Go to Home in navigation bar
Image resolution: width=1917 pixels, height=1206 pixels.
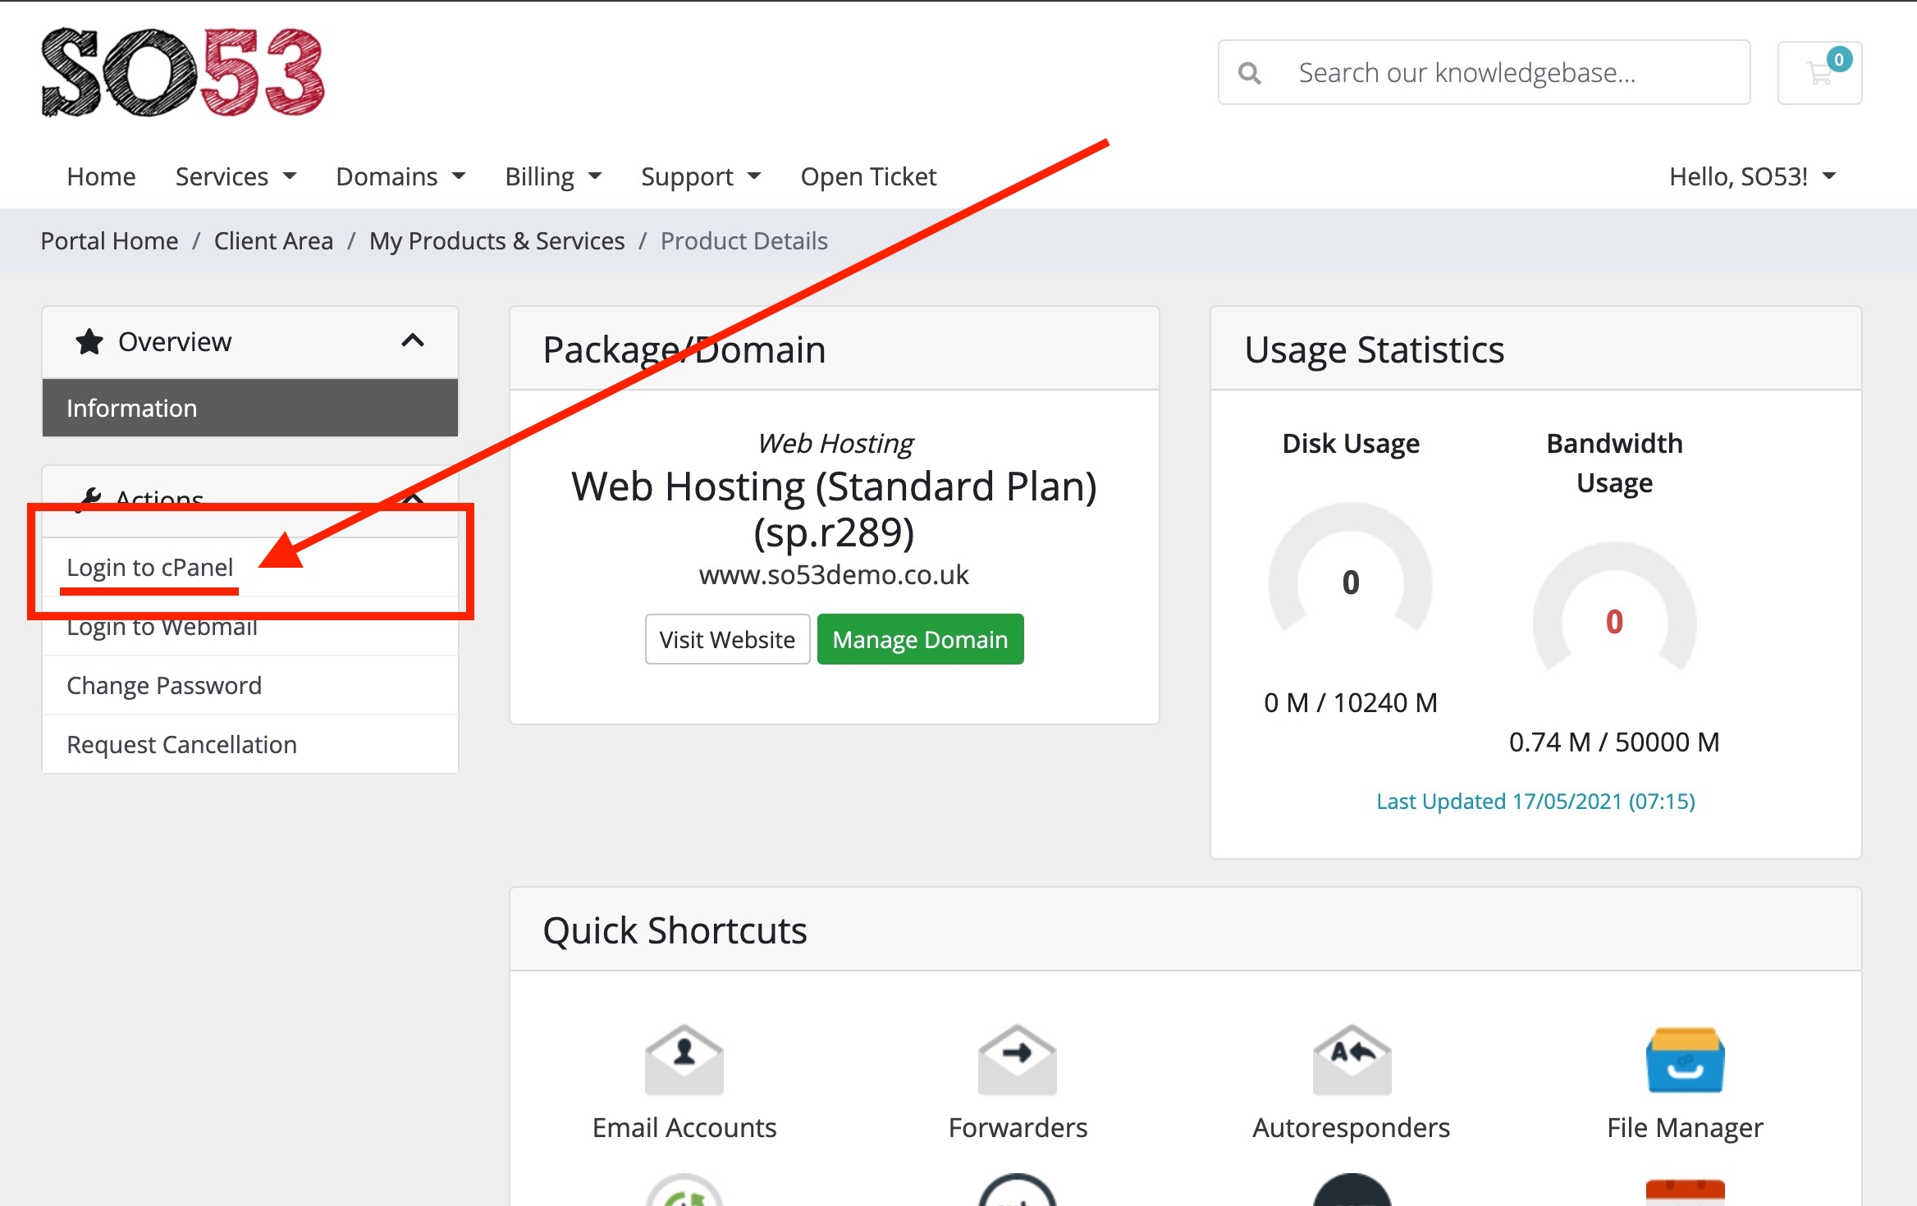(x=101, y=176)
